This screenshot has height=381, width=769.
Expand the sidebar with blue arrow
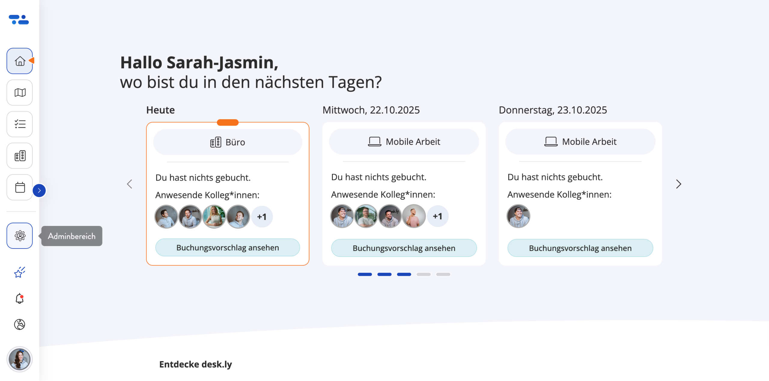39,190
